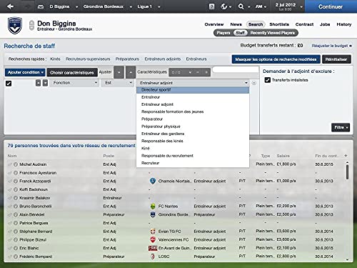
Task: Toggle Transferts irréalistes checkbox
Action: [268, 80]
